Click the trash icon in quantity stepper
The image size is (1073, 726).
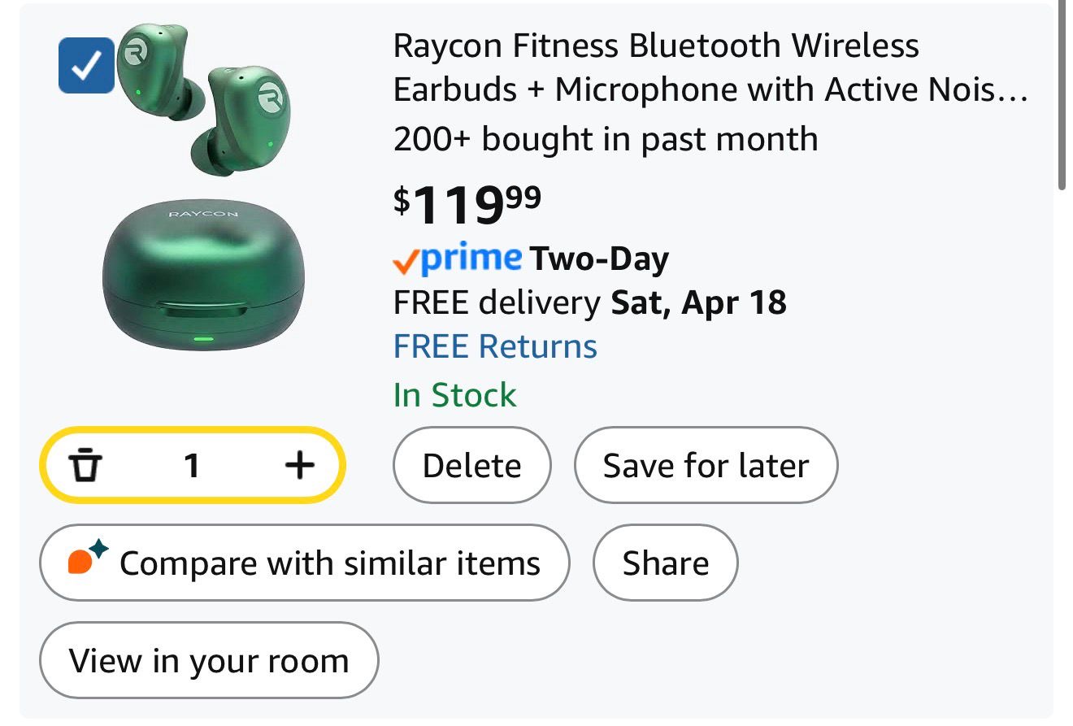pos(85,466)
